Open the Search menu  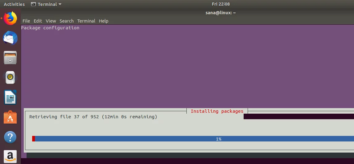(66, 21)
